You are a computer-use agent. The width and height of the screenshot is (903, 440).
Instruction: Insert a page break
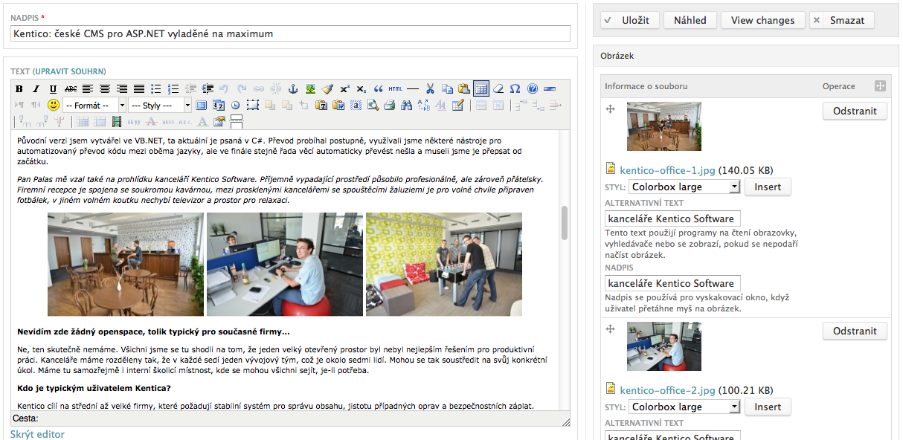237,121
